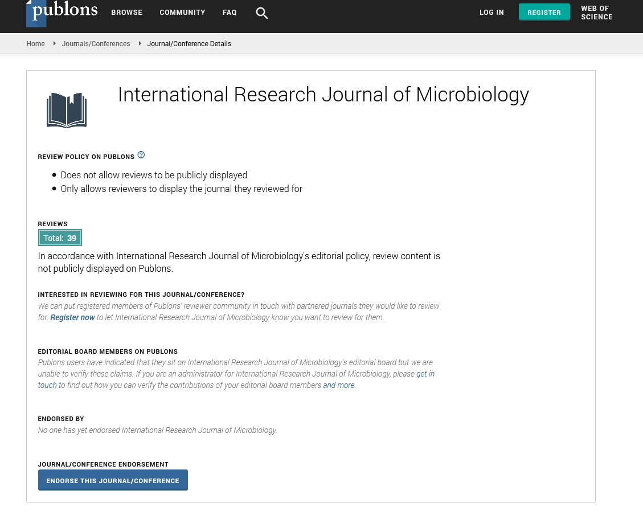Open the search magnifier icon
This screenshot has width=643, height=519.
261,13
